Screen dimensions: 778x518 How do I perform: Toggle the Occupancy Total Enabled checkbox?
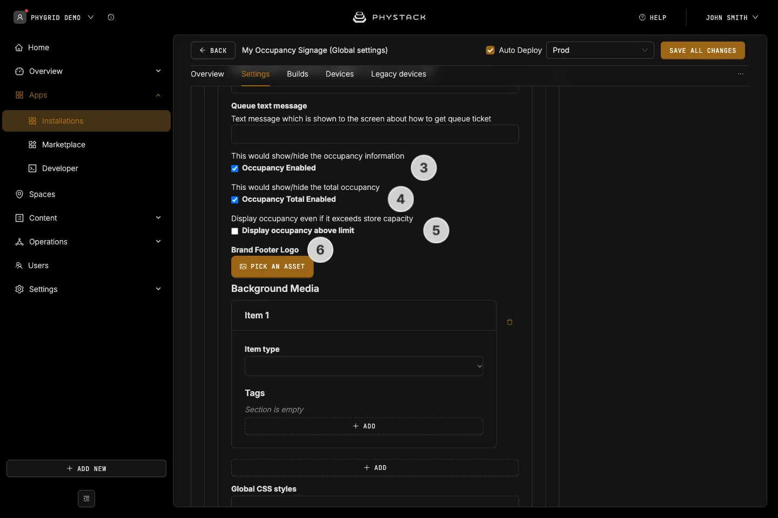(x=235, y=200)
